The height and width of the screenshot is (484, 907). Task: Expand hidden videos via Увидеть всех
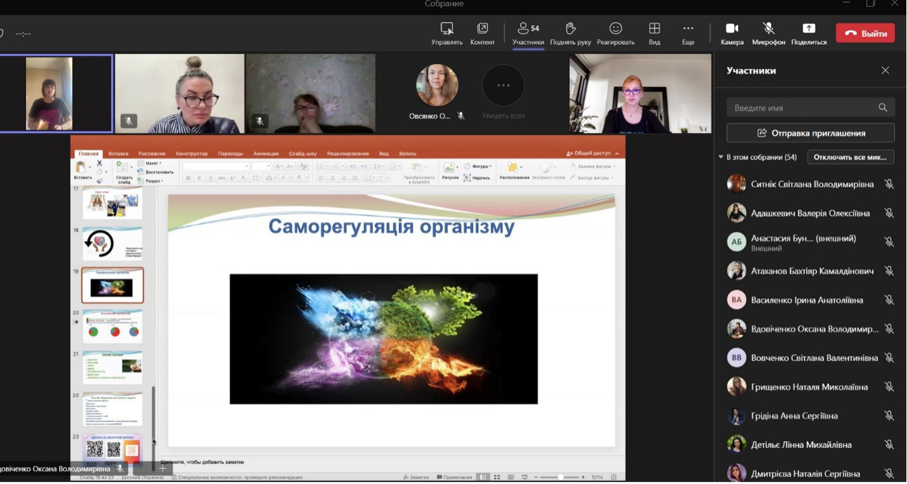[503, 86]
